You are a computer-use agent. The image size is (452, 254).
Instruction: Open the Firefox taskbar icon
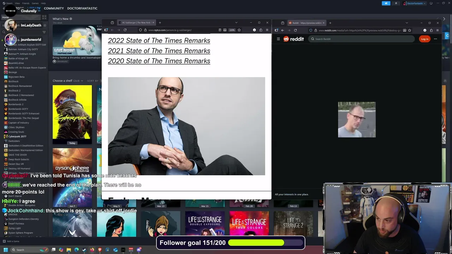(x=92, y=250)
